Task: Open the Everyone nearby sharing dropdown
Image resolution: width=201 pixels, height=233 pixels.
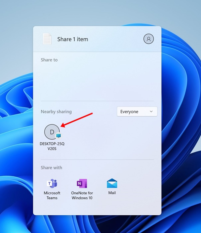Action: [137, 112]
